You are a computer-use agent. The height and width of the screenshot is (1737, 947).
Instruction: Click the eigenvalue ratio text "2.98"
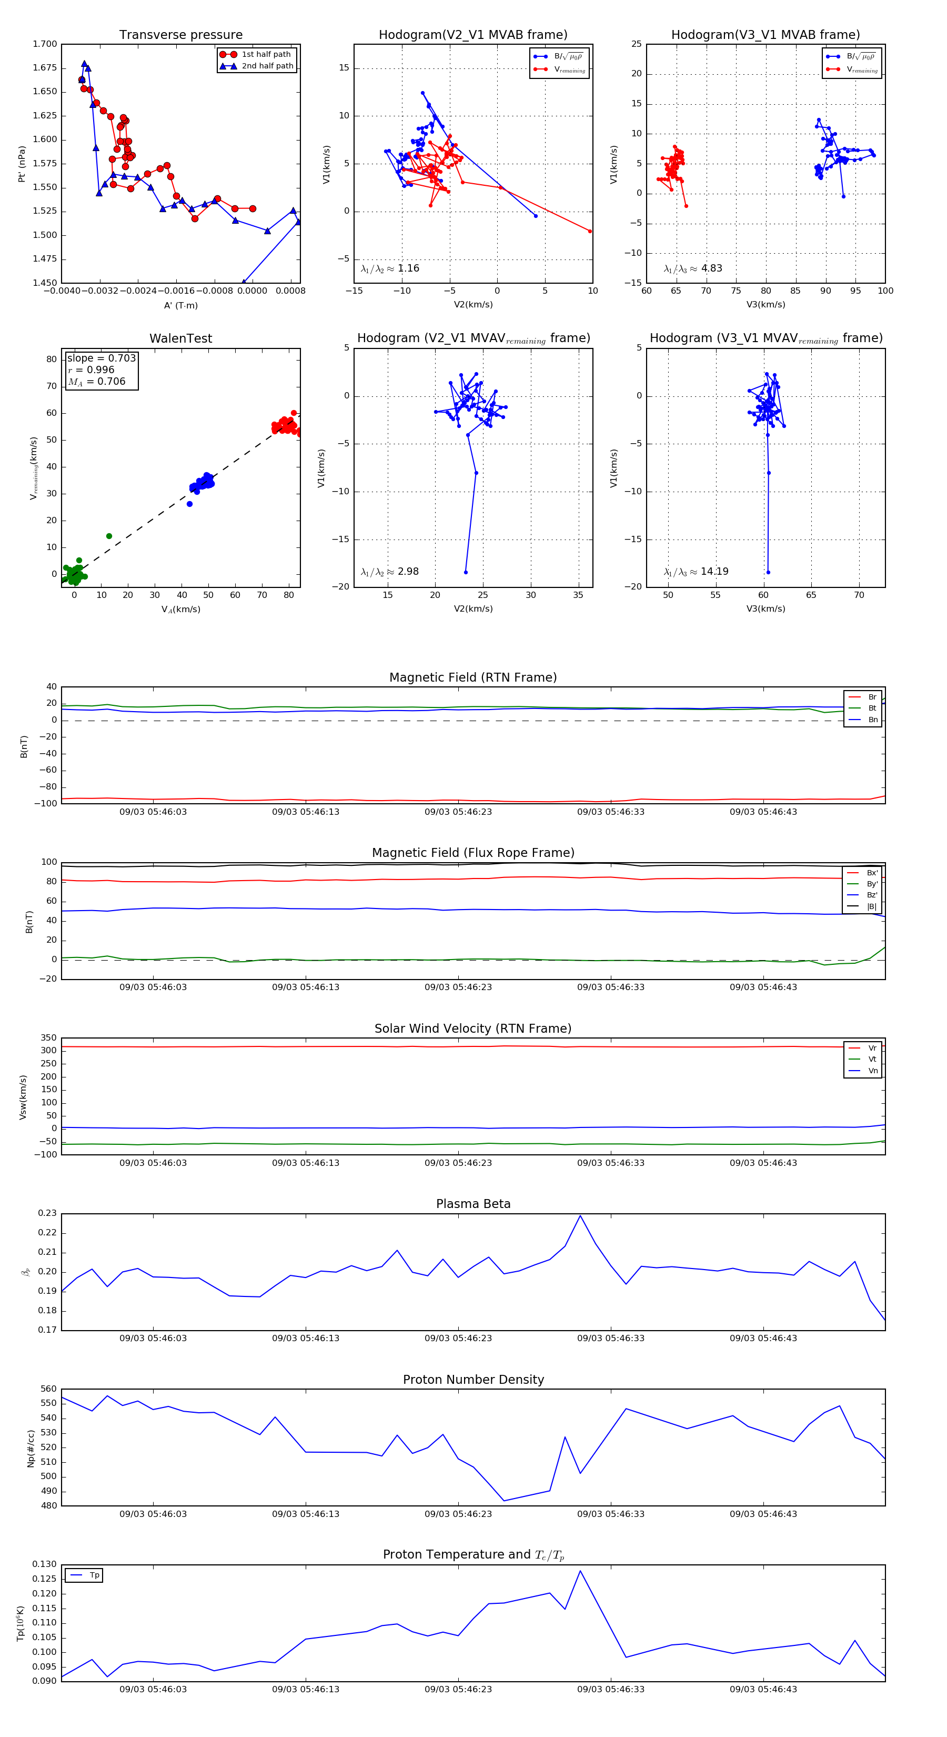coord(408,572)
